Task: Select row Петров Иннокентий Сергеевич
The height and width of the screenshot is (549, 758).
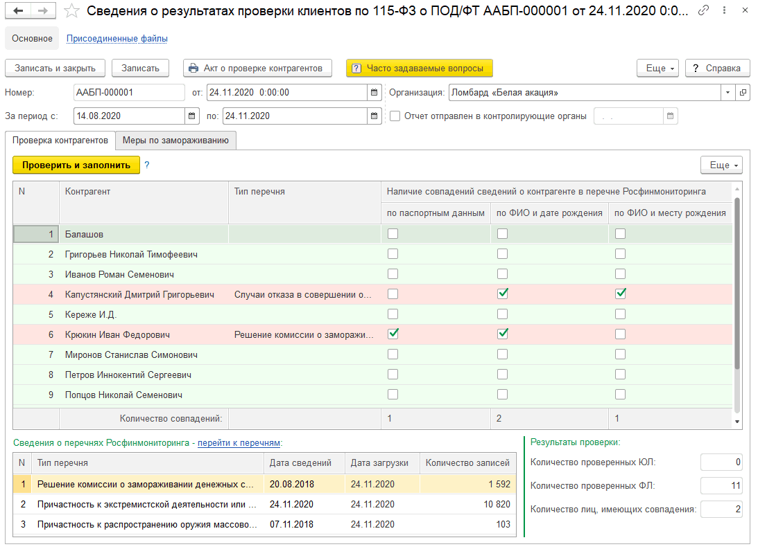Action: [x=372, y=375]
